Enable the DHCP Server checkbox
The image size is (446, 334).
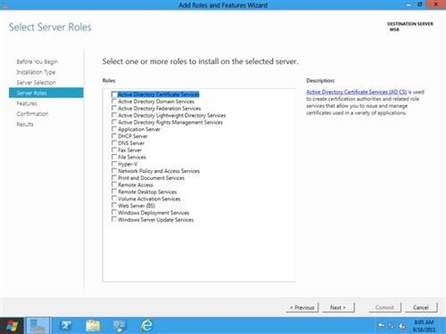114,136
